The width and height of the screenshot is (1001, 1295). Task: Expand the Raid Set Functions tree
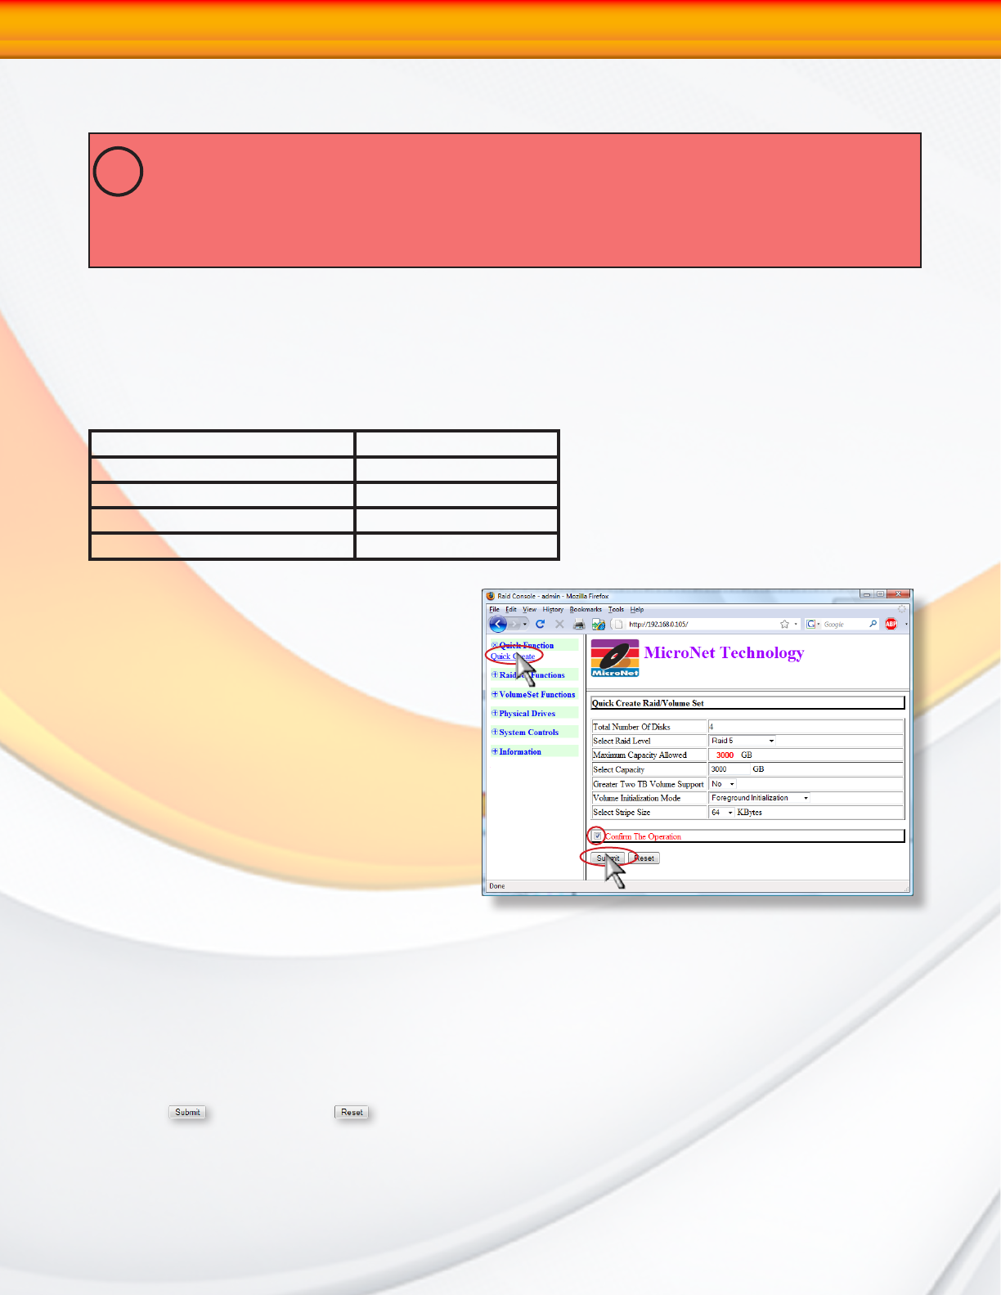click(x=494, y=674)
